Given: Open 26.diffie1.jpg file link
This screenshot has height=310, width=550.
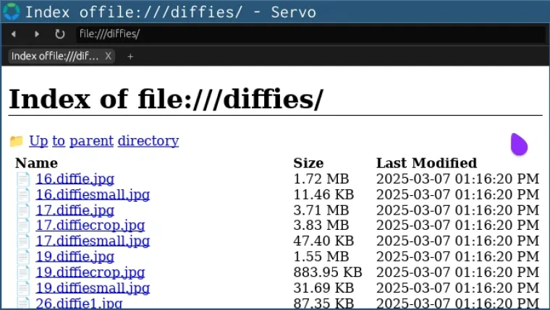Looking at the screenshot, I should [x=79, y=303].
